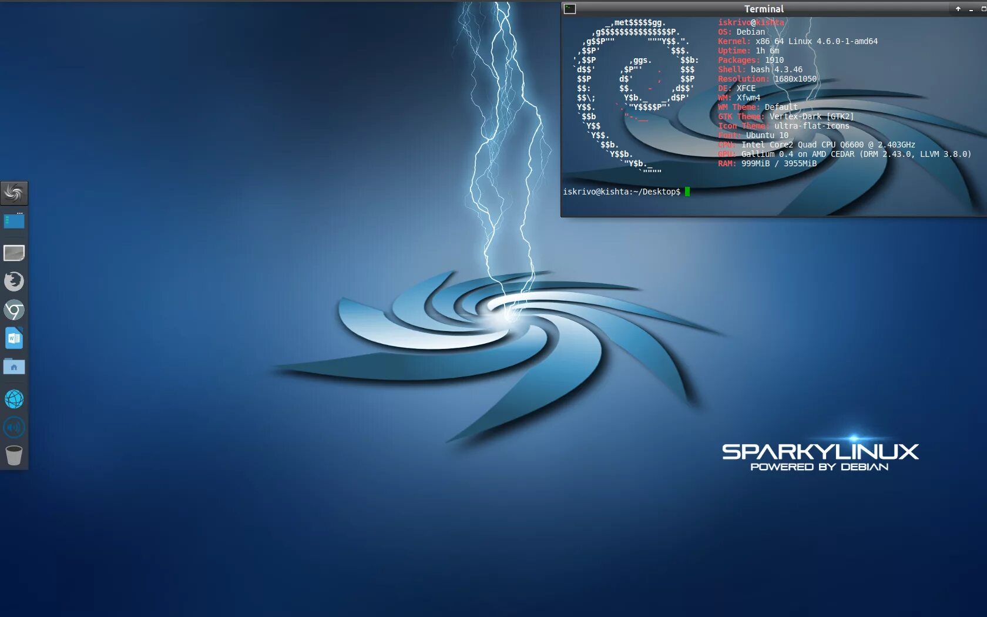Click the blue globe network icon
The width and height of the screenshot is (987, 617).
(14, 399)
